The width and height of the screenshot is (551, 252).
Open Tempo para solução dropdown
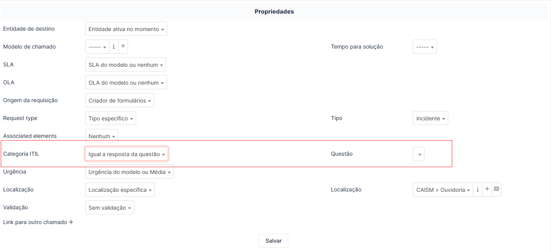tap(425, 47)
